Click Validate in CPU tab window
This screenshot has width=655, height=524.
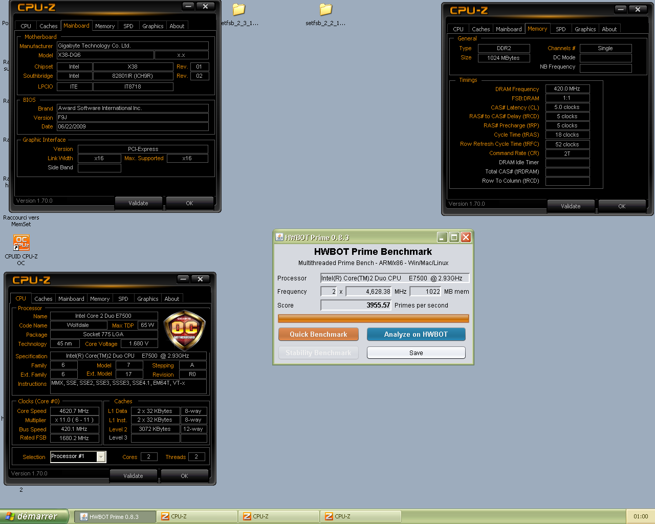coord(133,476)
